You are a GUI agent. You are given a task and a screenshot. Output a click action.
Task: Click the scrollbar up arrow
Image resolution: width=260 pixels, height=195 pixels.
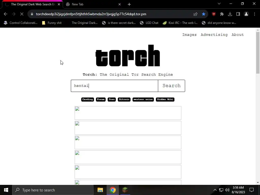pyautogui.click(x=258, y=30)
